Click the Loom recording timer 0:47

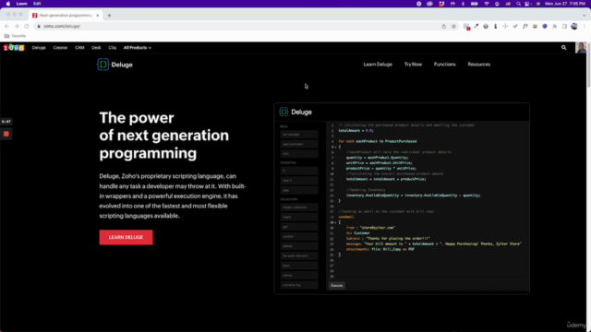pos(6,122)
